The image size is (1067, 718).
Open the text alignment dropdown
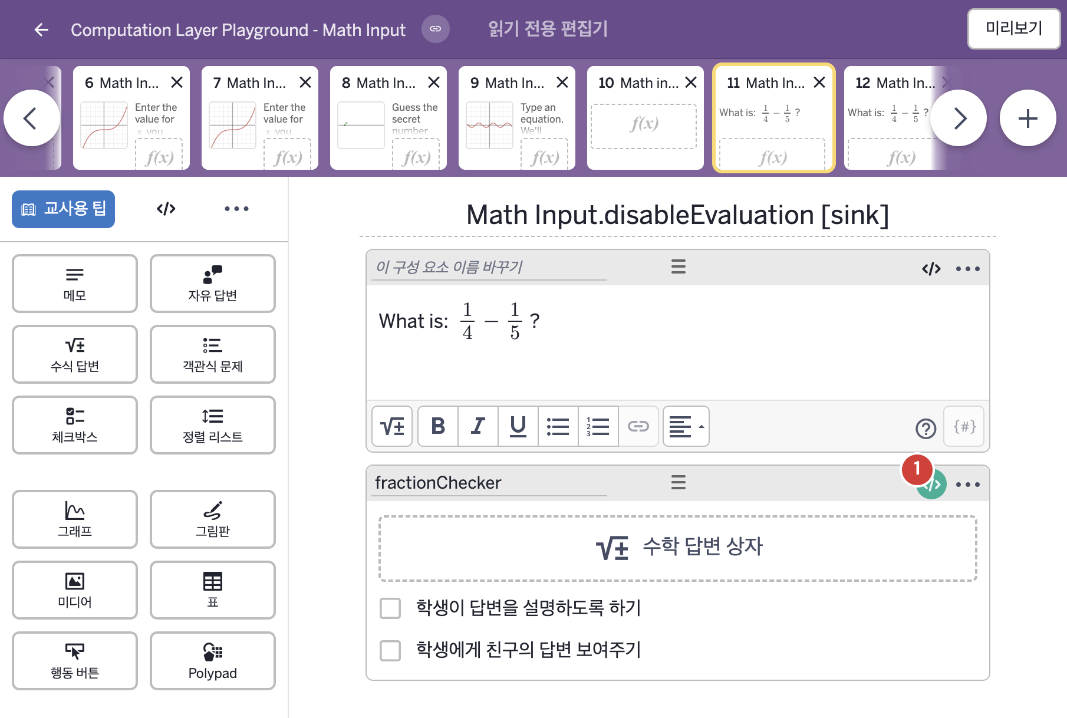point(686,426)
